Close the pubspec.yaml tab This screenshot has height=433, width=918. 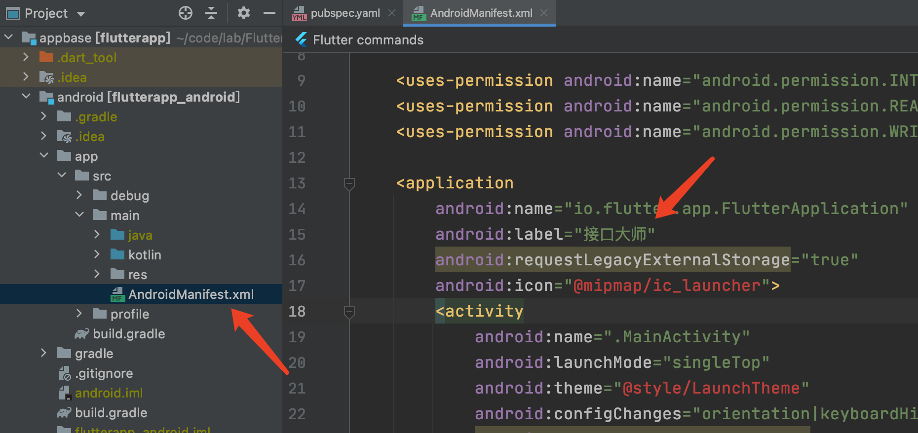(x=392, y=13)
